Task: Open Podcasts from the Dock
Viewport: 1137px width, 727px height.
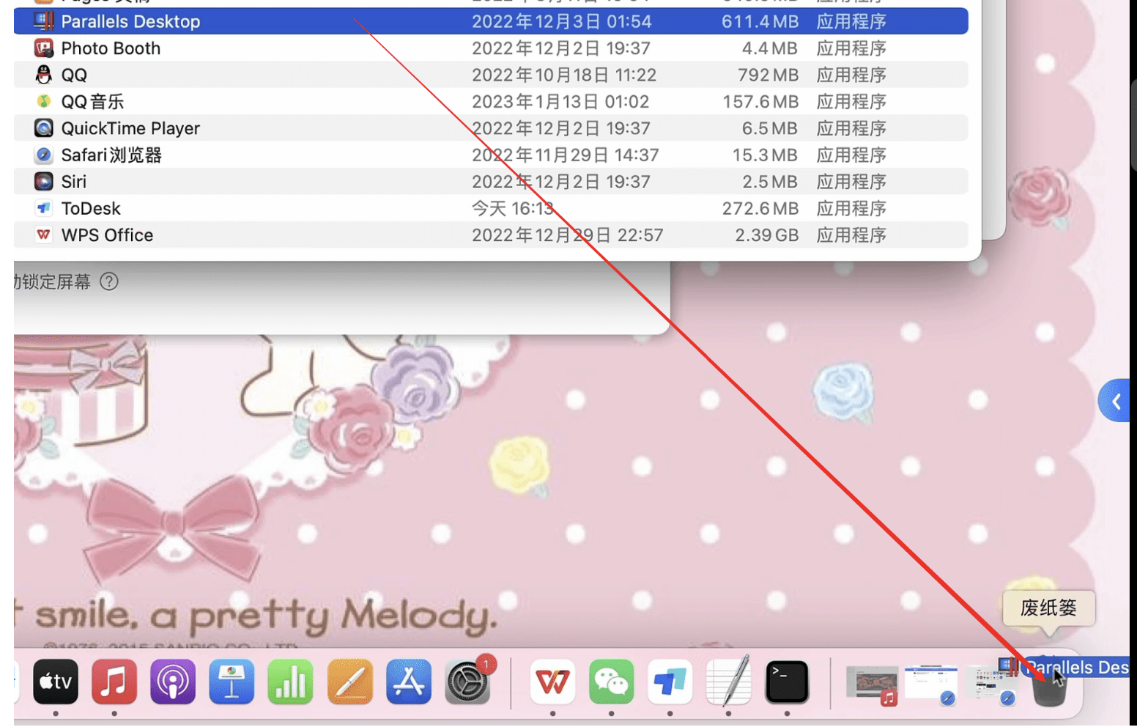Action: click(x=173, y=682)
